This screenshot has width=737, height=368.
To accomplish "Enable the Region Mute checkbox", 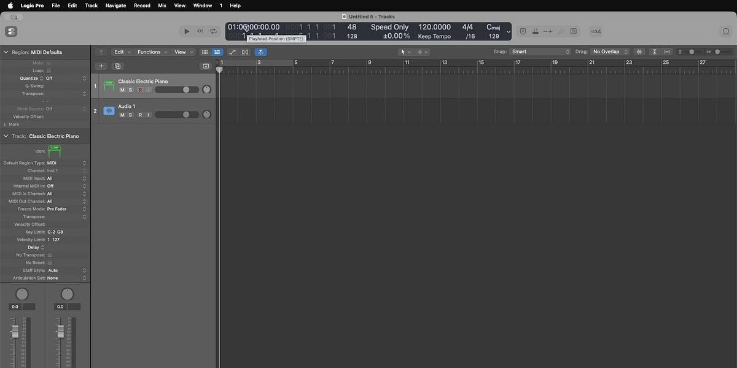I will click(49, 63).
